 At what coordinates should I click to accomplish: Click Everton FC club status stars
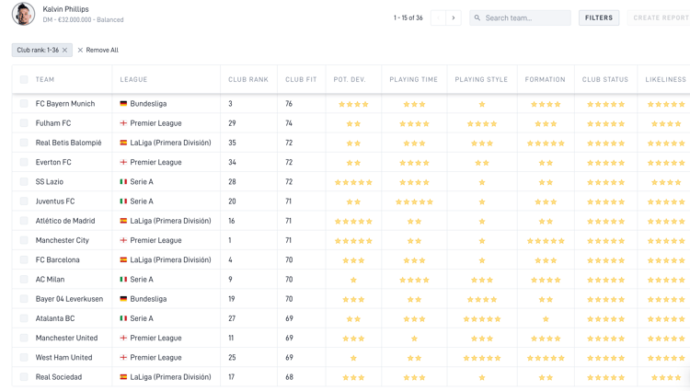tap(606, 163)
